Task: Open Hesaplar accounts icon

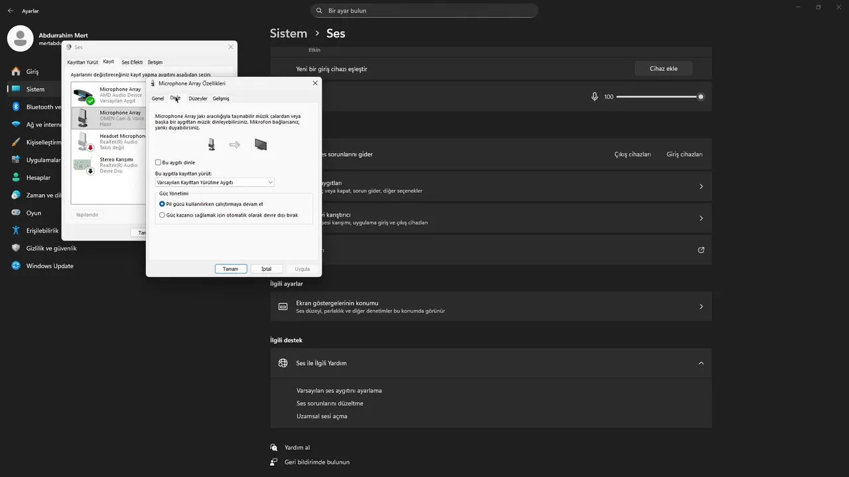Action: coord(16,178)
